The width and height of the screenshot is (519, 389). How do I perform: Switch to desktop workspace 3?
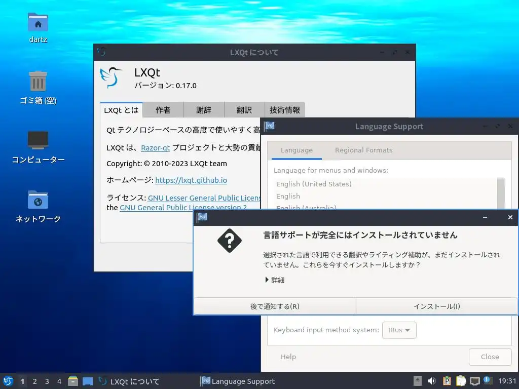click(x=47, y=381)
